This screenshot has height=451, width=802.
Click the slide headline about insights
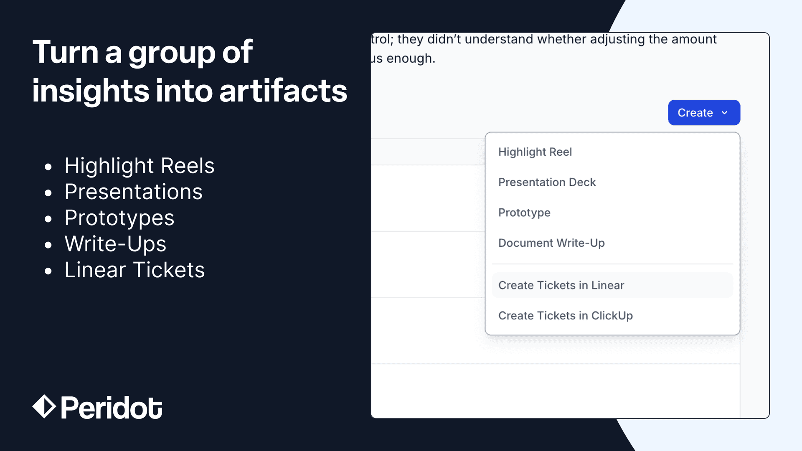click(190, 71)
